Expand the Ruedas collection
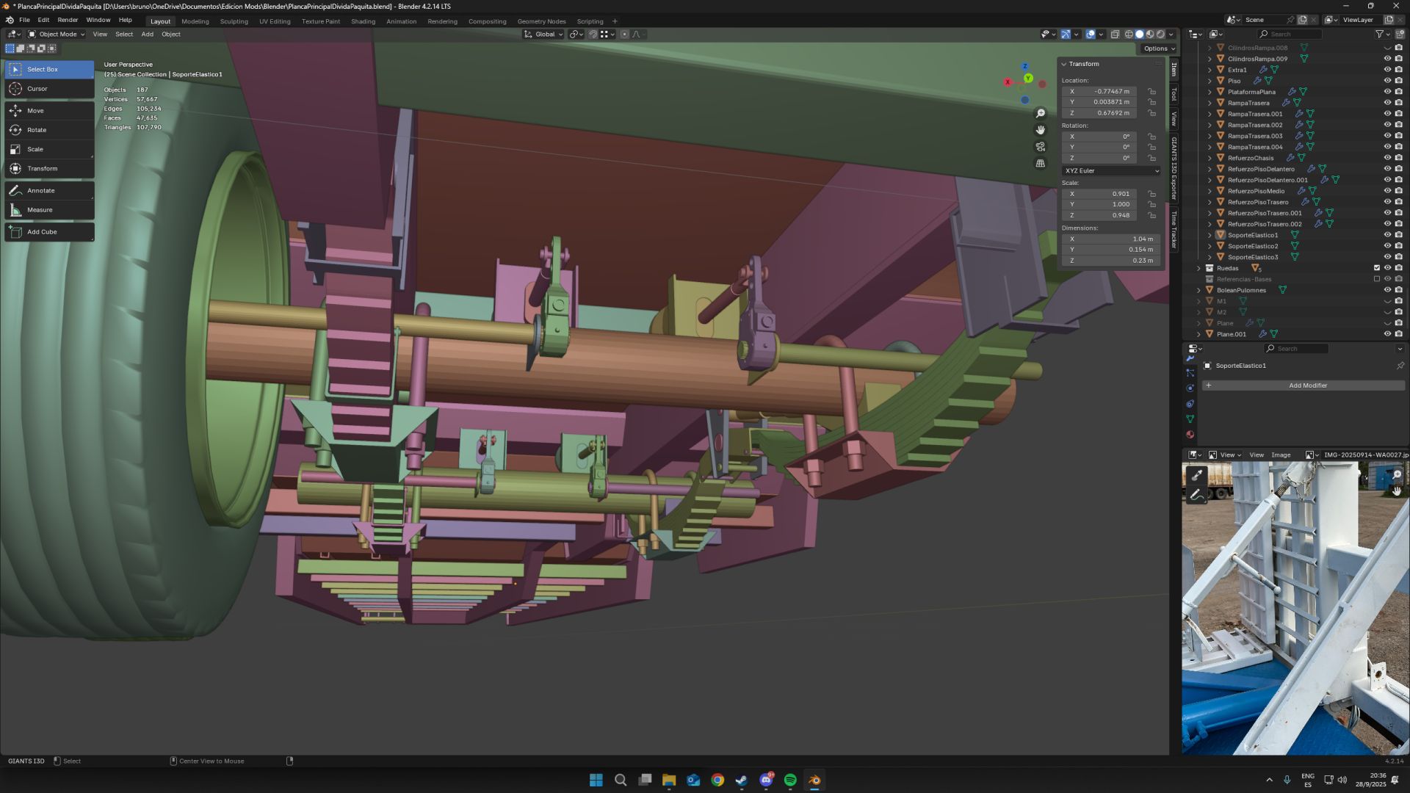 [1199, 268]
